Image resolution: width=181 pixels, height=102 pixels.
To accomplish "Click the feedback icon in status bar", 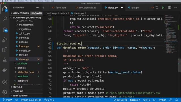I will 171,100.
